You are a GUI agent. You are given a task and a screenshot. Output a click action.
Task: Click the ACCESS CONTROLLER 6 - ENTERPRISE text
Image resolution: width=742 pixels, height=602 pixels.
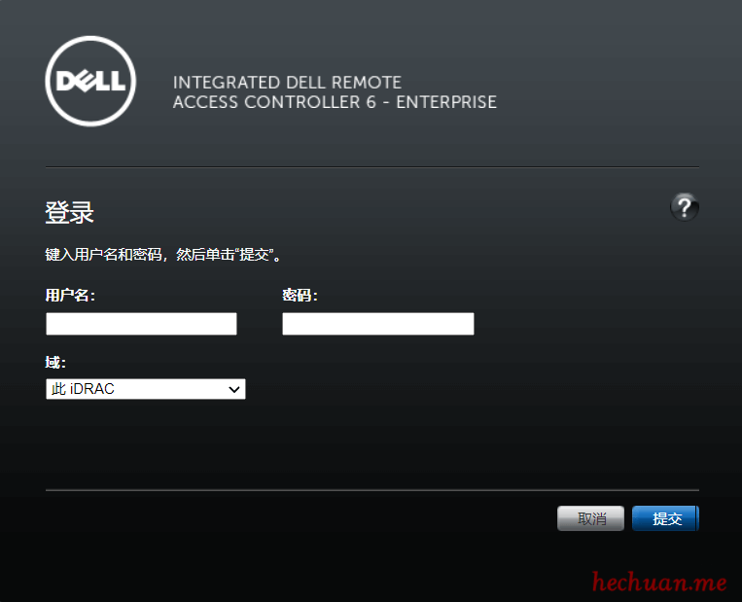pos(335,102)
